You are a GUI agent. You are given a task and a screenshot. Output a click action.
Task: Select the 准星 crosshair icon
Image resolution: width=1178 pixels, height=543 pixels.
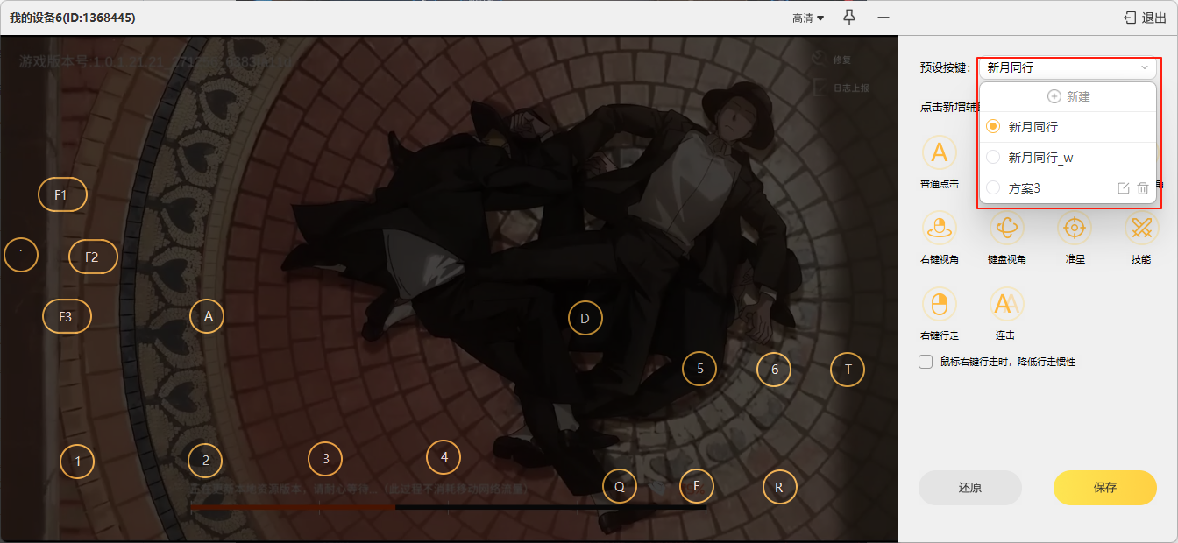click(1074, 228)
